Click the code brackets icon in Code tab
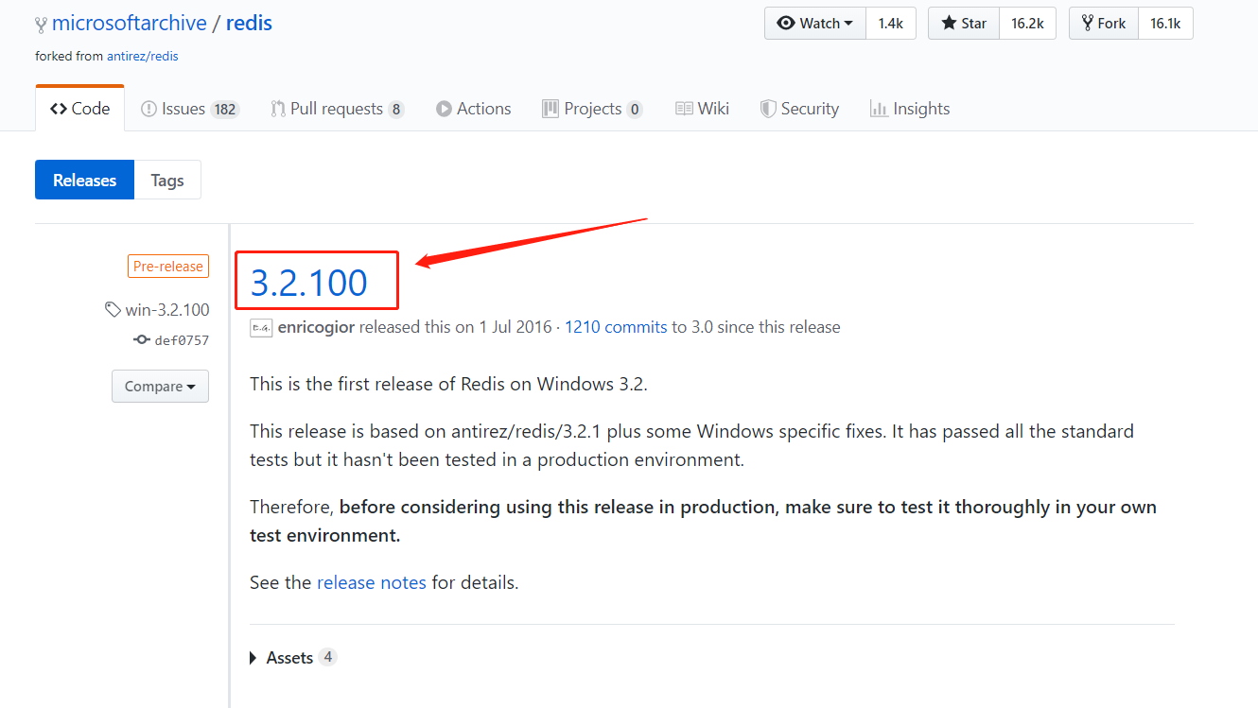Viewport: 1258px width, 708px height. tap(59, 109)
